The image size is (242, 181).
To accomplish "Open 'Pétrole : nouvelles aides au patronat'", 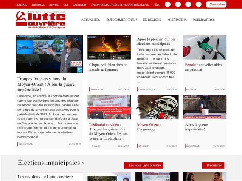I will tap(203, 67).
